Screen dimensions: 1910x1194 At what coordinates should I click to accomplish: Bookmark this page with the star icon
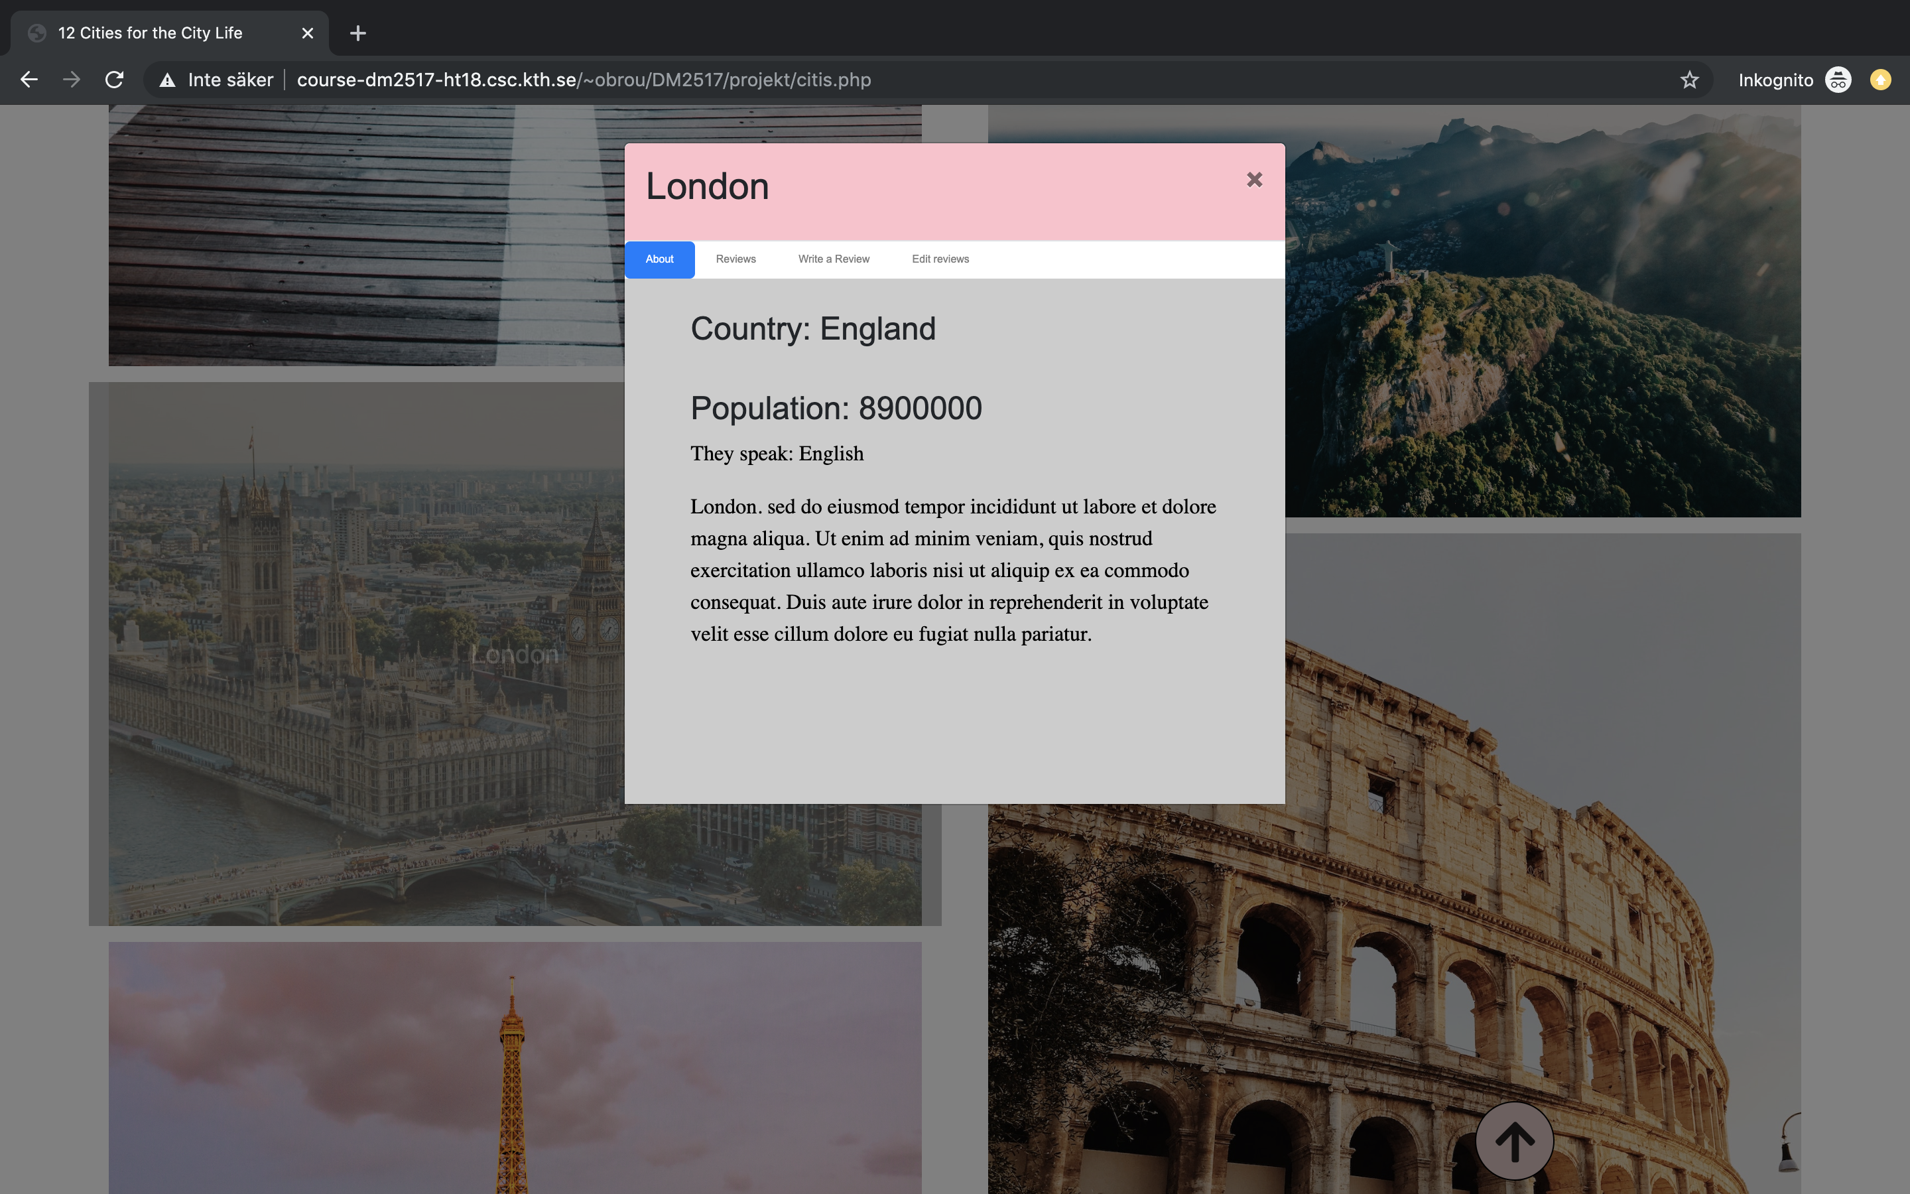pos(1689,80)
